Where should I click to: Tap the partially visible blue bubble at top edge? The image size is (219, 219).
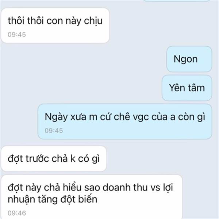tap(177, 1)
